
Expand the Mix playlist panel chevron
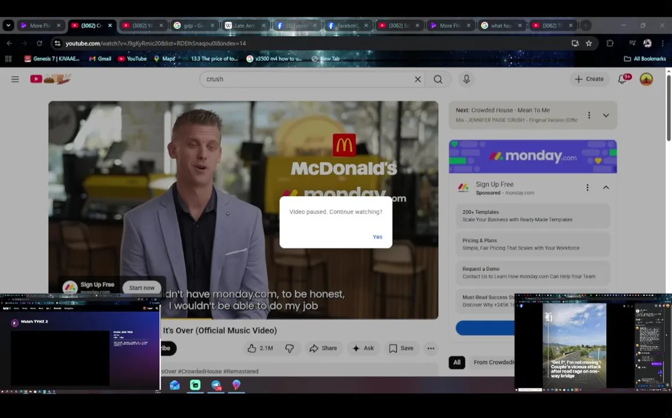(x=606, y=115)
